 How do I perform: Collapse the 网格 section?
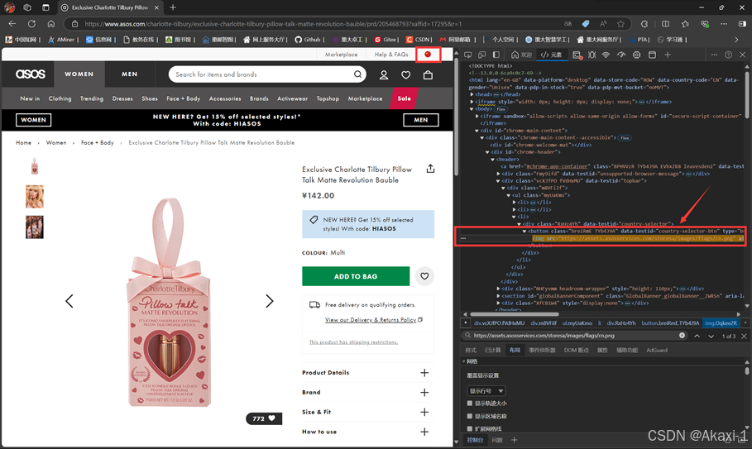(464, 361)
